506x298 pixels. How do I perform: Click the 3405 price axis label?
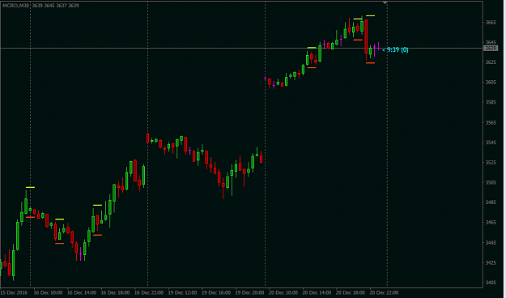(491, 283)
